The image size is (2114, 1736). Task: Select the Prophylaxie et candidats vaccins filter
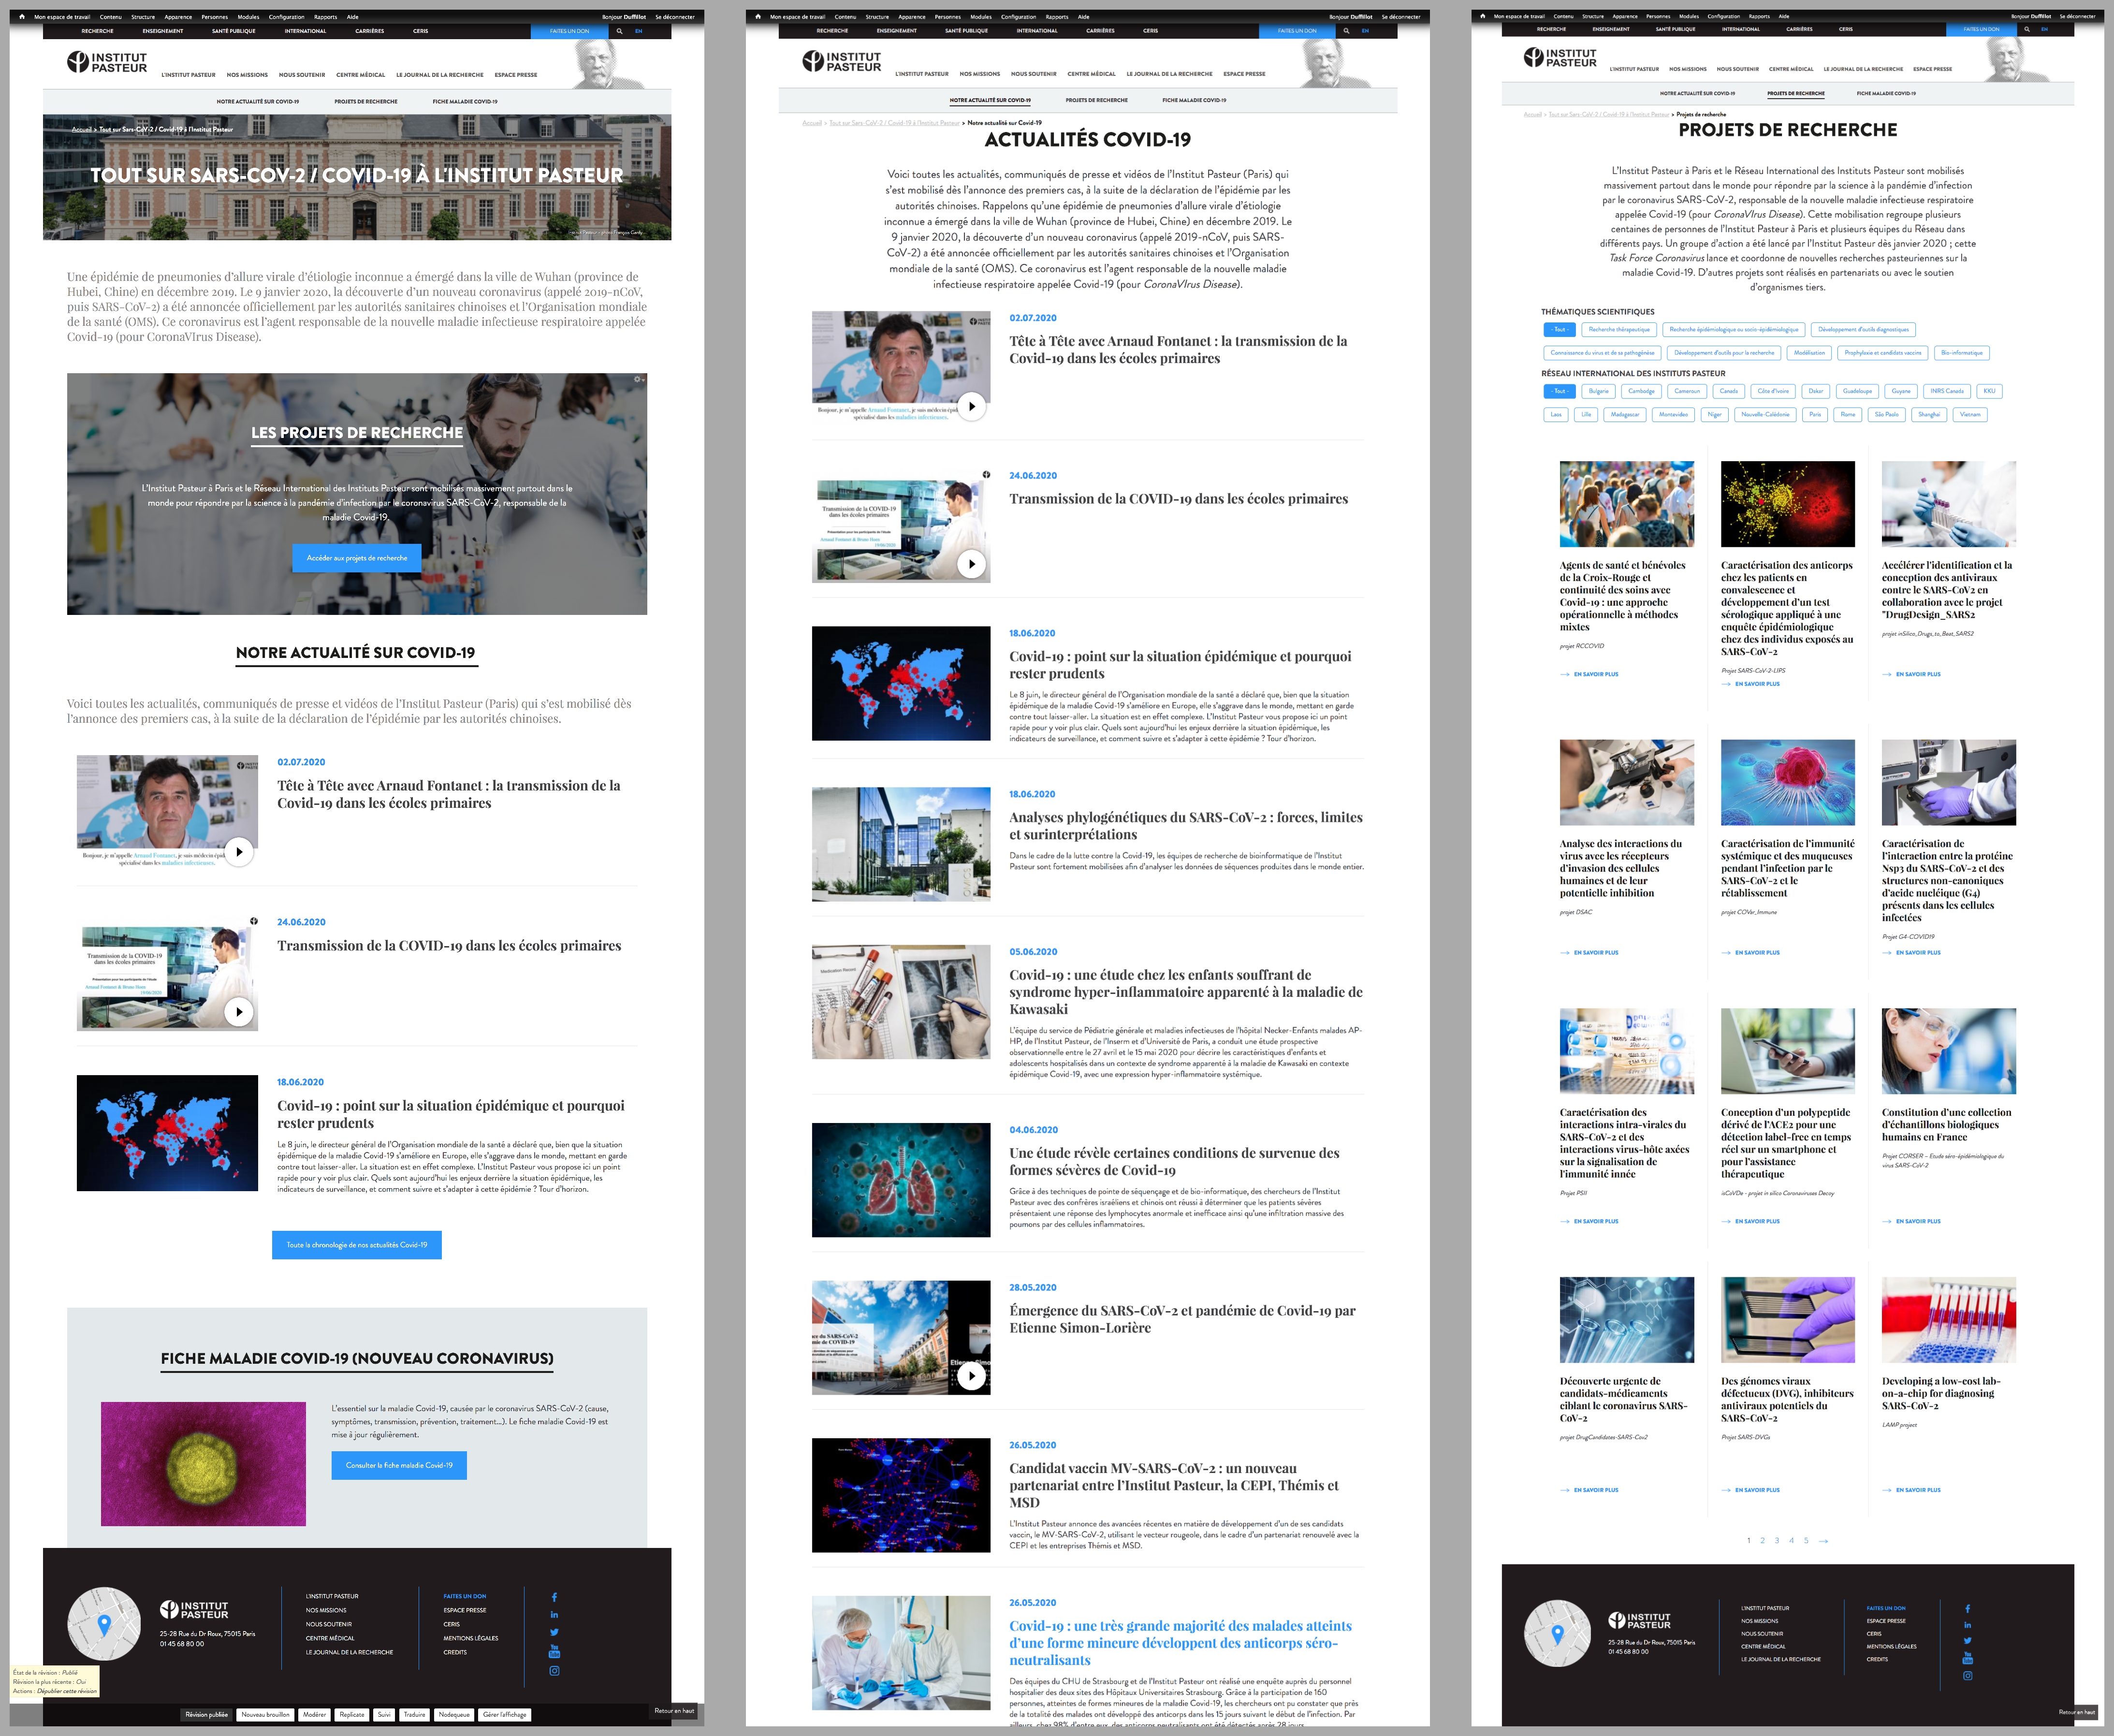click(1883, 352)
